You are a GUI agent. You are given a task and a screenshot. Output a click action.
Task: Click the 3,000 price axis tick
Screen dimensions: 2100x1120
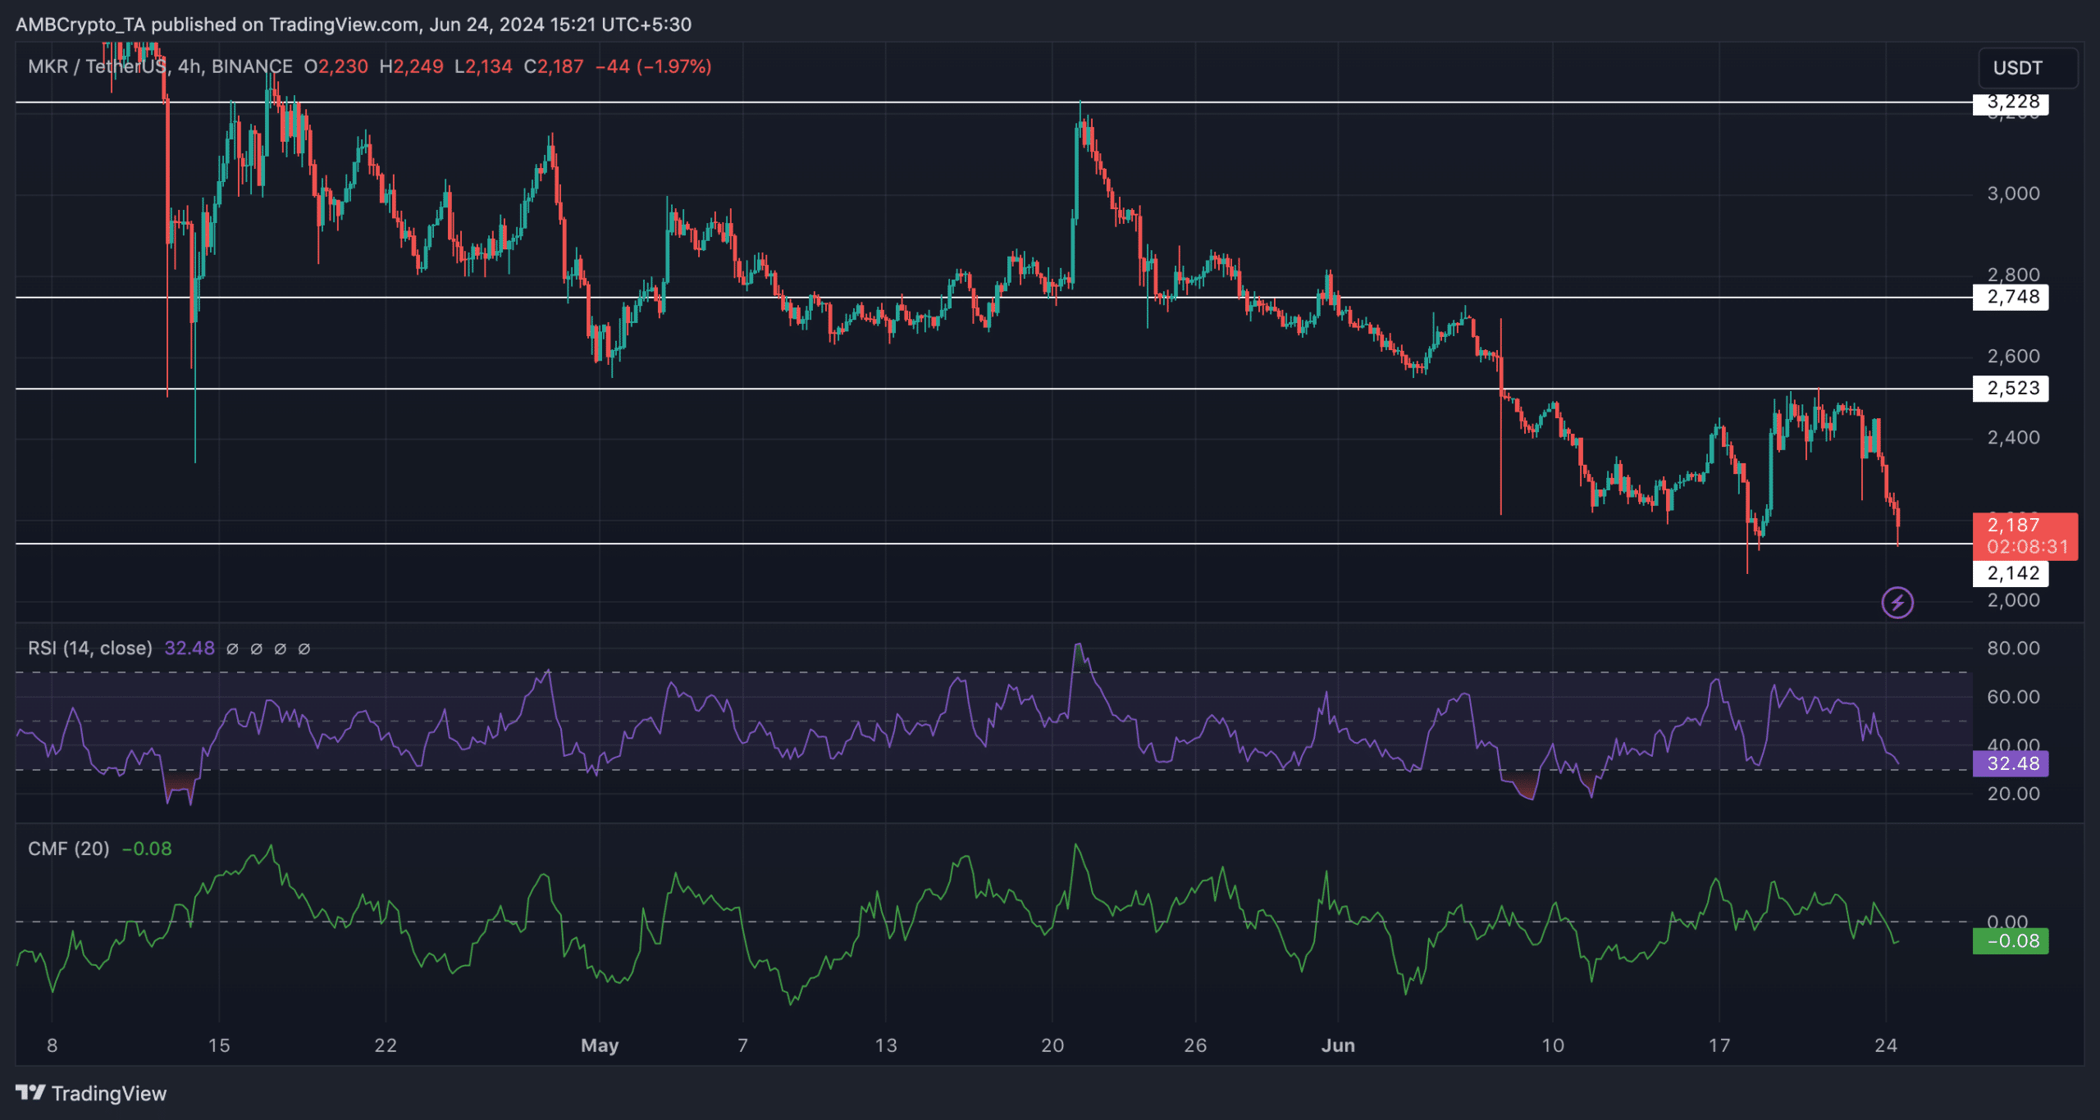[x=2013, y=193]
